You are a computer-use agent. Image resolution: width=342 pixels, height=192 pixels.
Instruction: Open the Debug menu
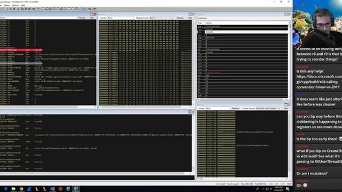[x=7, y=5]
